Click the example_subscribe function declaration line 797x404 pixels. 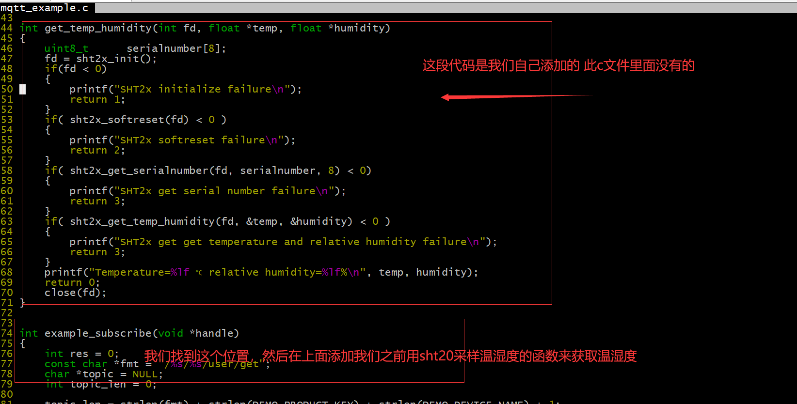tap(129, 333)
